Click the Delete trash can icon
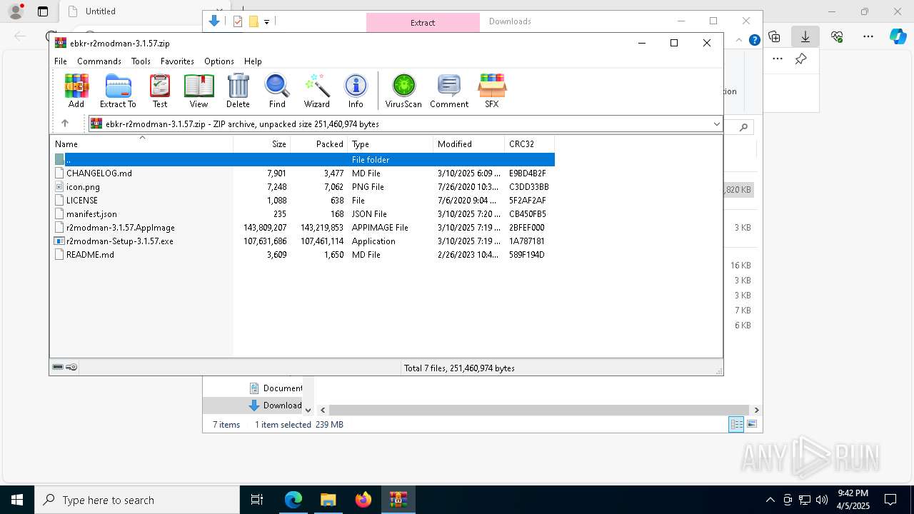 pos(238,91)
